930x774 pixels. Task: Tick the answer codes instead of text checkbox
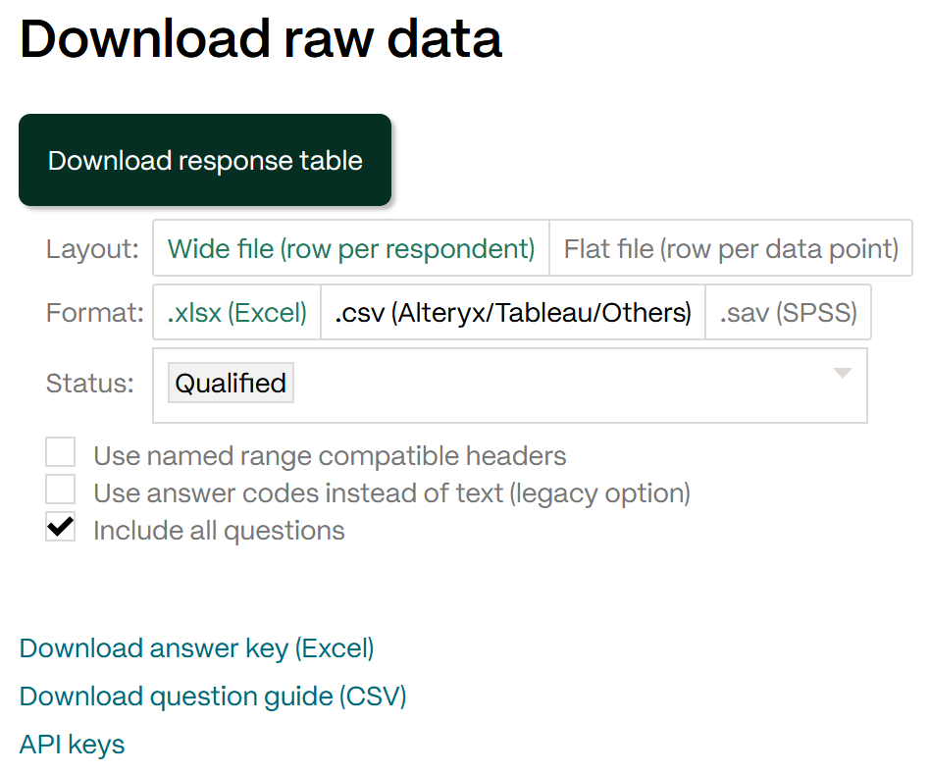point(61,490)
